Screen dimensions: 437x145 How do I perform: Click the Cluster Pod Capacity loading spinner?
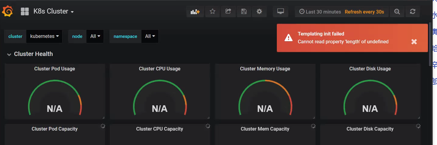(x=103, y=126)
